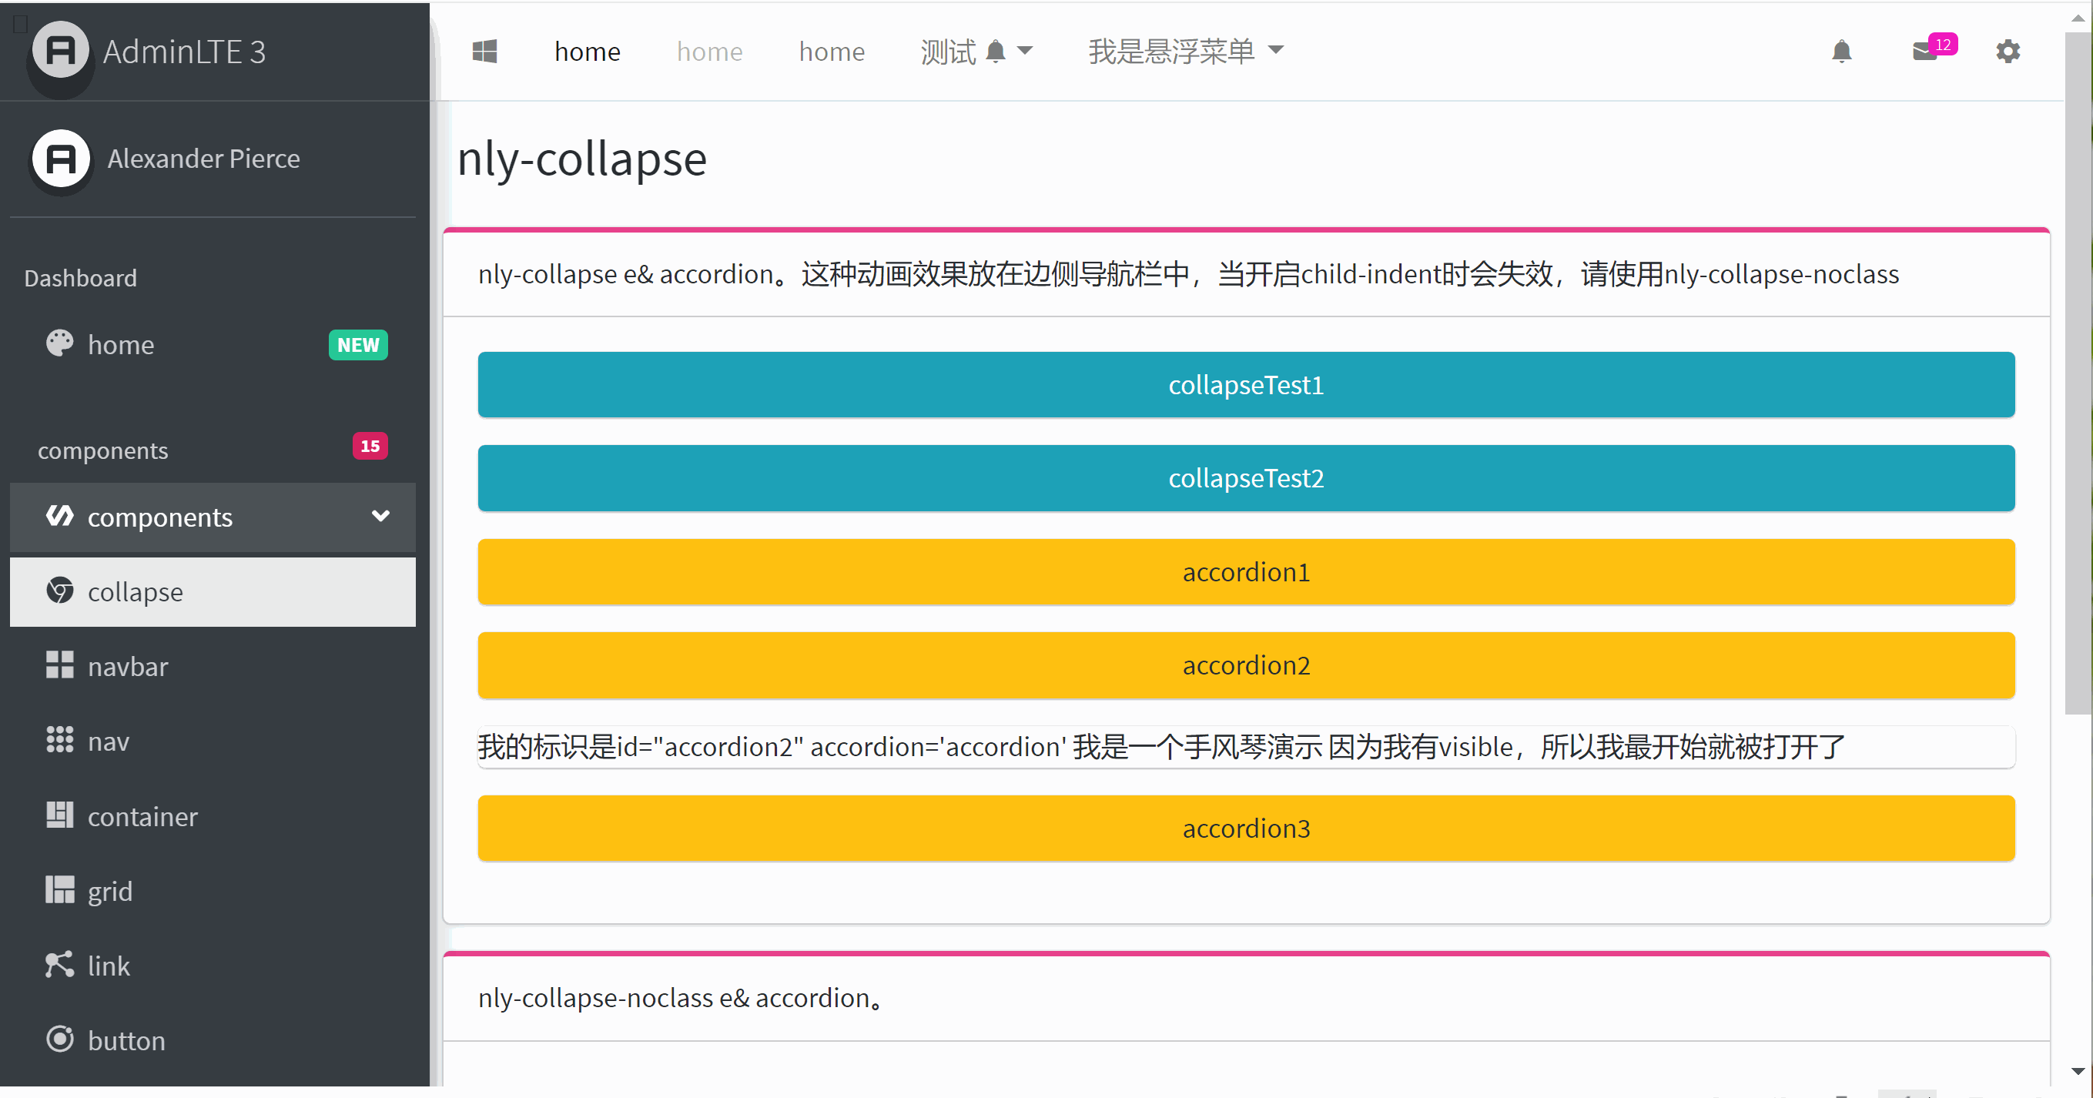This screenshot has height=1098, width=2093.
Task: Open messages envelope with 12 badge
Action: pos(1925,51)
